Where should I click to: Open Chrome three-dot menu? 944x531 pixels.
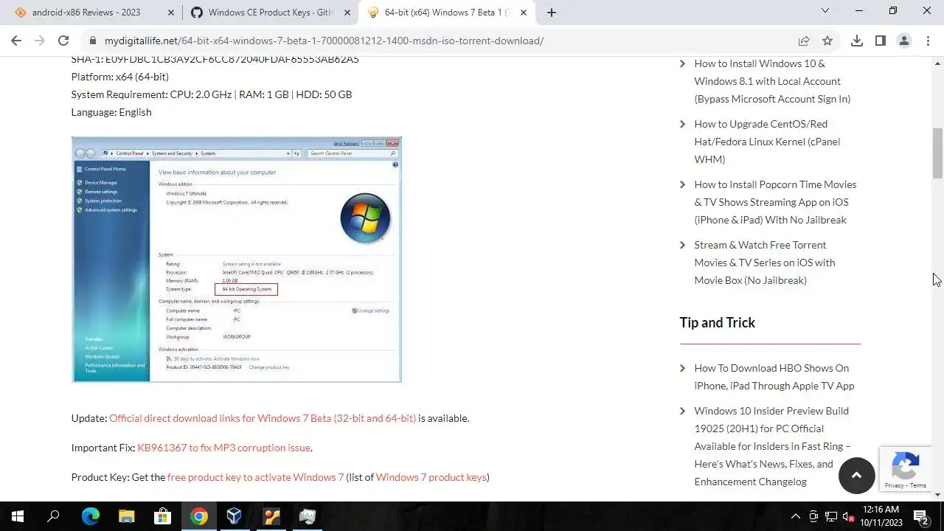coord(928,41)
